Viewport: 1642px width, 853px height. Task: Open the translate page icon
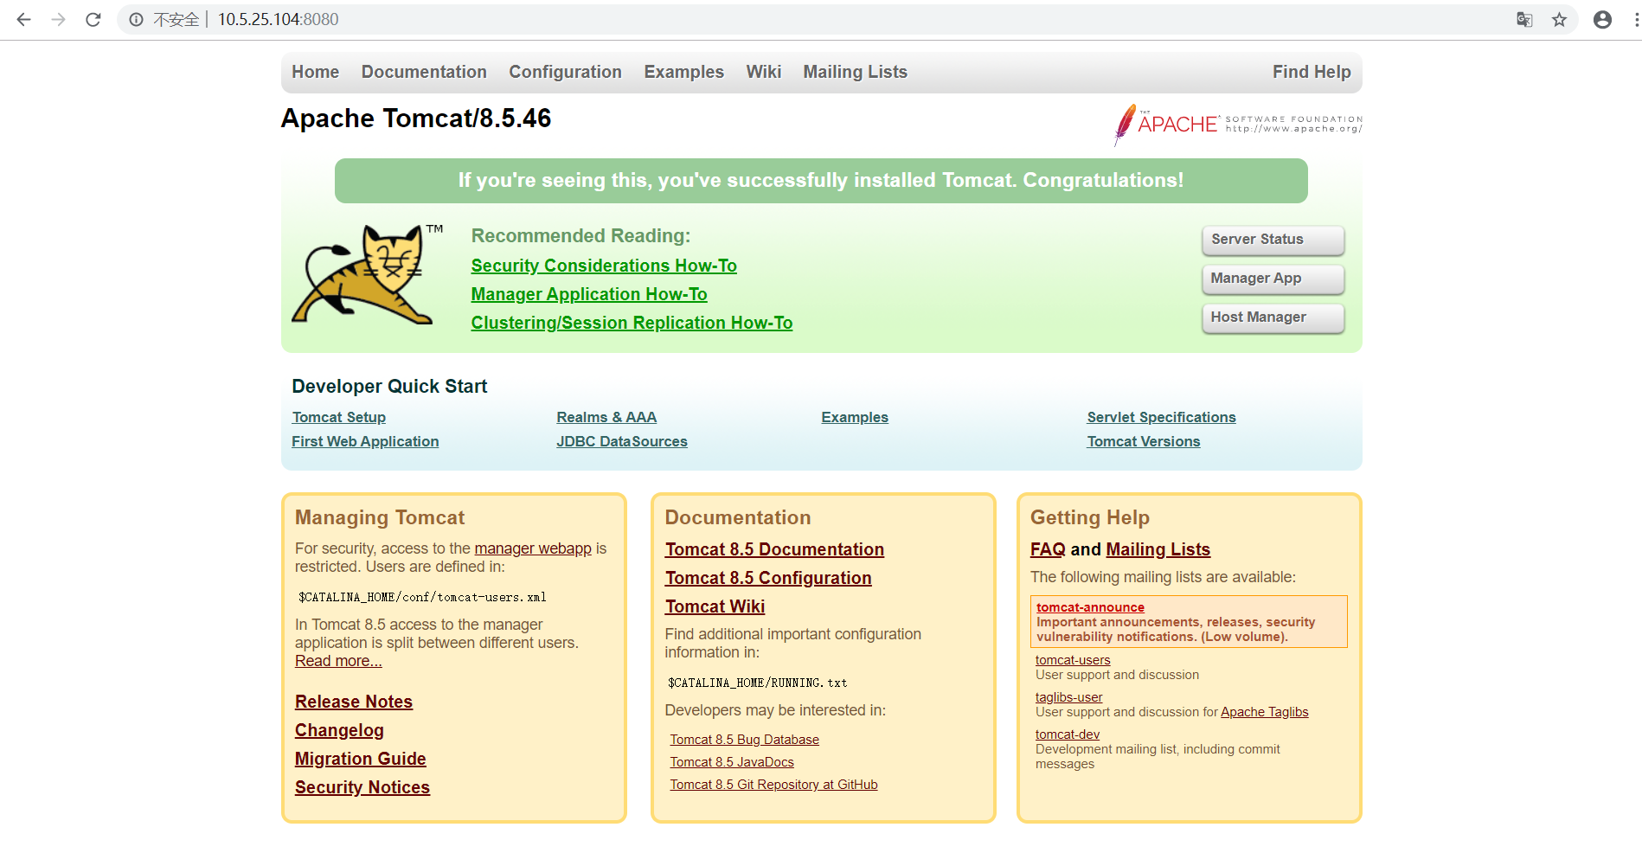click(x=1524, y=19)
